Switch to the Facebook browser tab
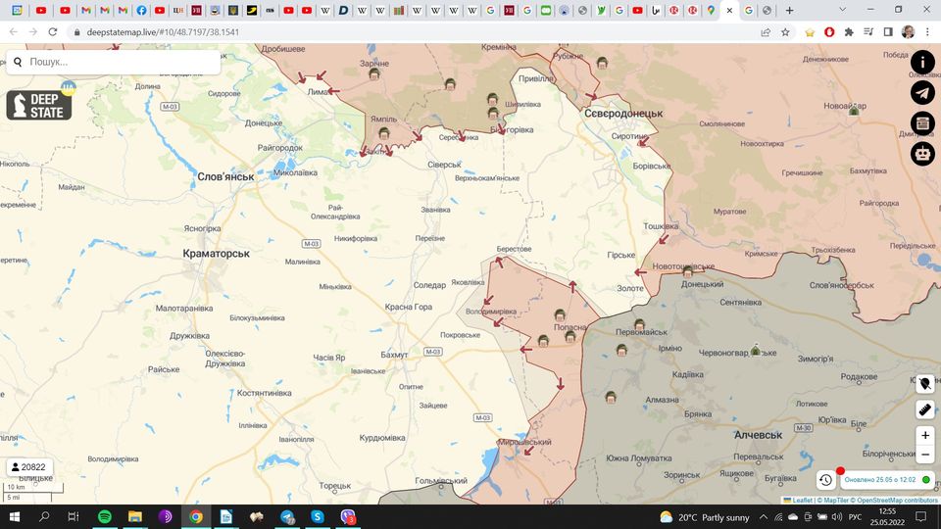941x529 pixels. 142,10
